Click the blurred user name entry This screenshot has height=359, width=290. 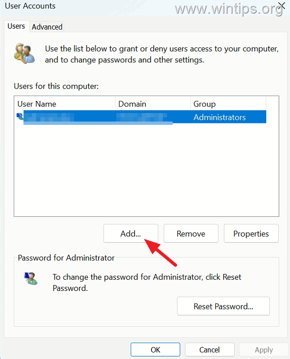click(49, 117)
